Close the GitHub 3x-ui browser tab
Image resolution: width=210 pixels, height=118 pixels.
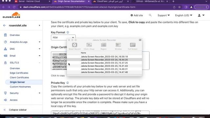click(167, 1)
